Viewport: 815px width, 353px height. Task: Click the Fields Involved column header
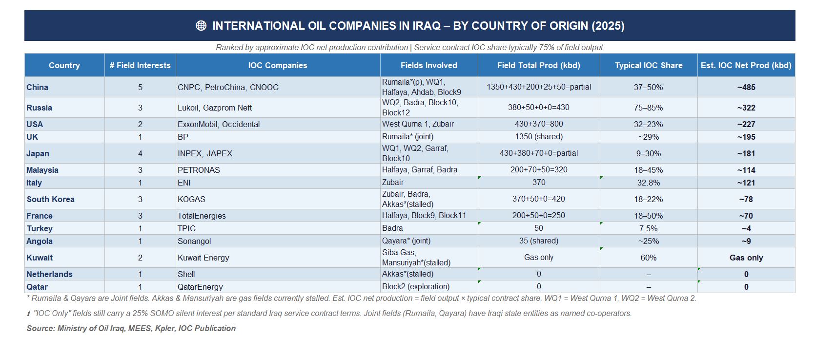(428, 65)
